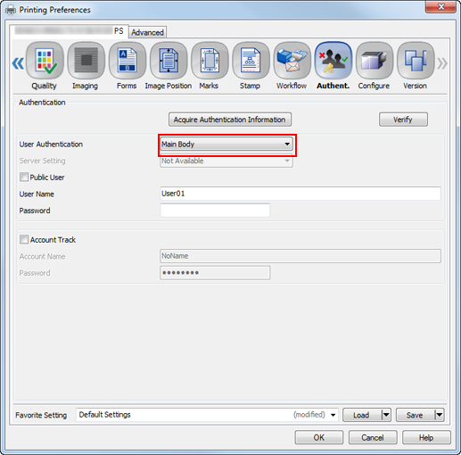Open the Help button

coord(426,437)
